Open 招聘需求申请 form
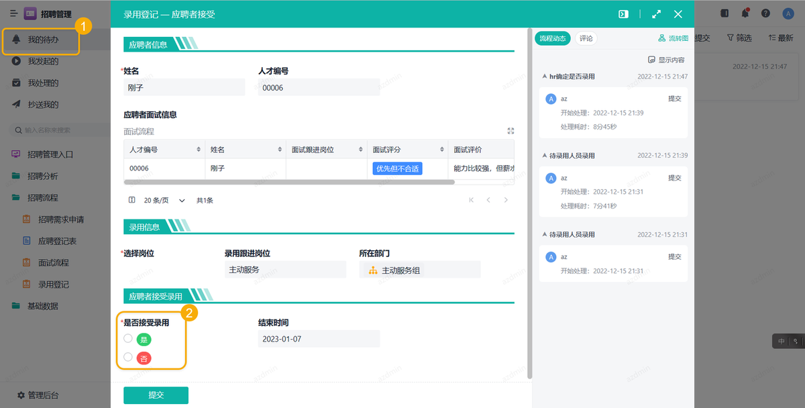This screenshot has width=805, height=408. (x=61, y=219)
